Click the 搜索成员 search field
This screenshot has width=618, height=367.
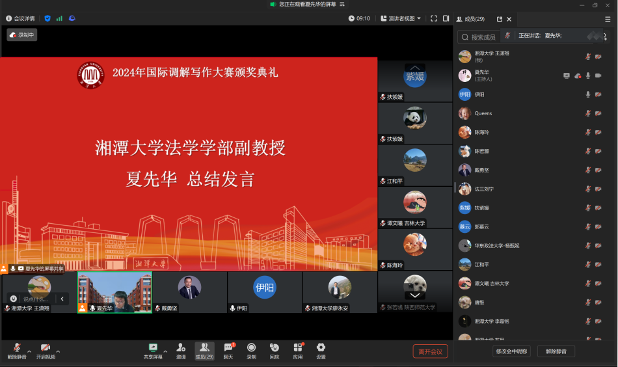point(483,37)
